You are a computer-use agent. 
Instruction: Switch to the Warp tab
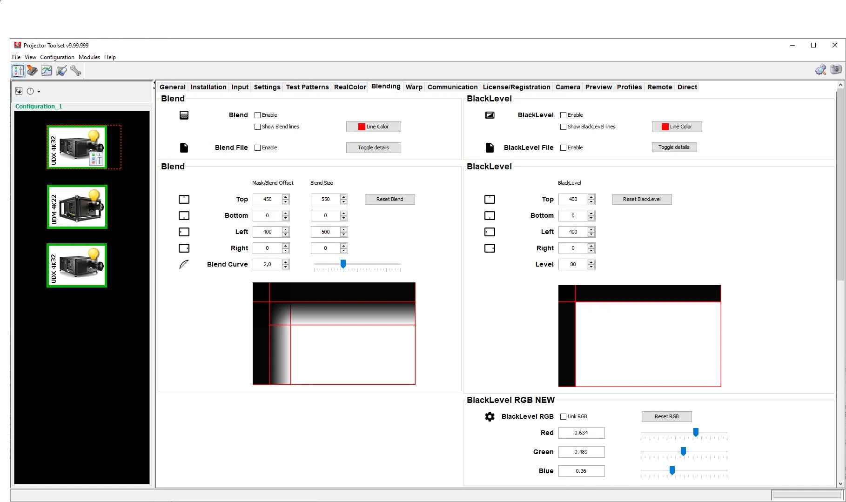414,87
